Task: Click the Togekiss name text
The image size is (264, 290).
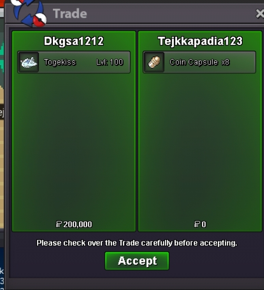Action: pyautogui.click(x=60, y=62)
